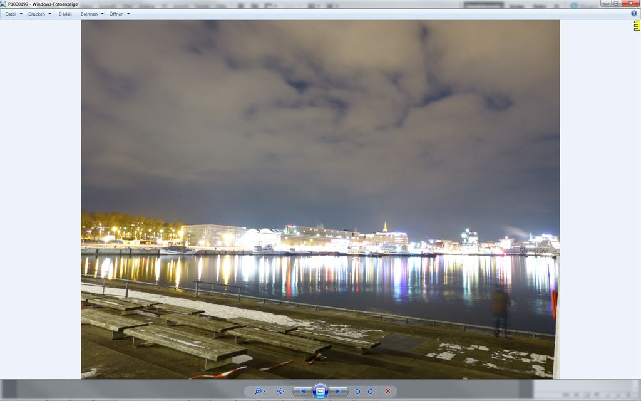The height and width of the screenshot is (401, 641).
Task: Fit photo to window size
Action: [x=280, y=391]
